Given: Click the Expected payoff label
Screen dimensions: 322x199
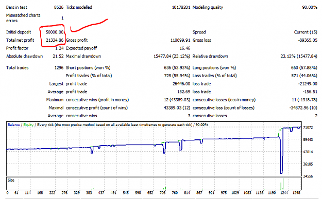Looking at the screenshot, I should click(x=81, y=48).
